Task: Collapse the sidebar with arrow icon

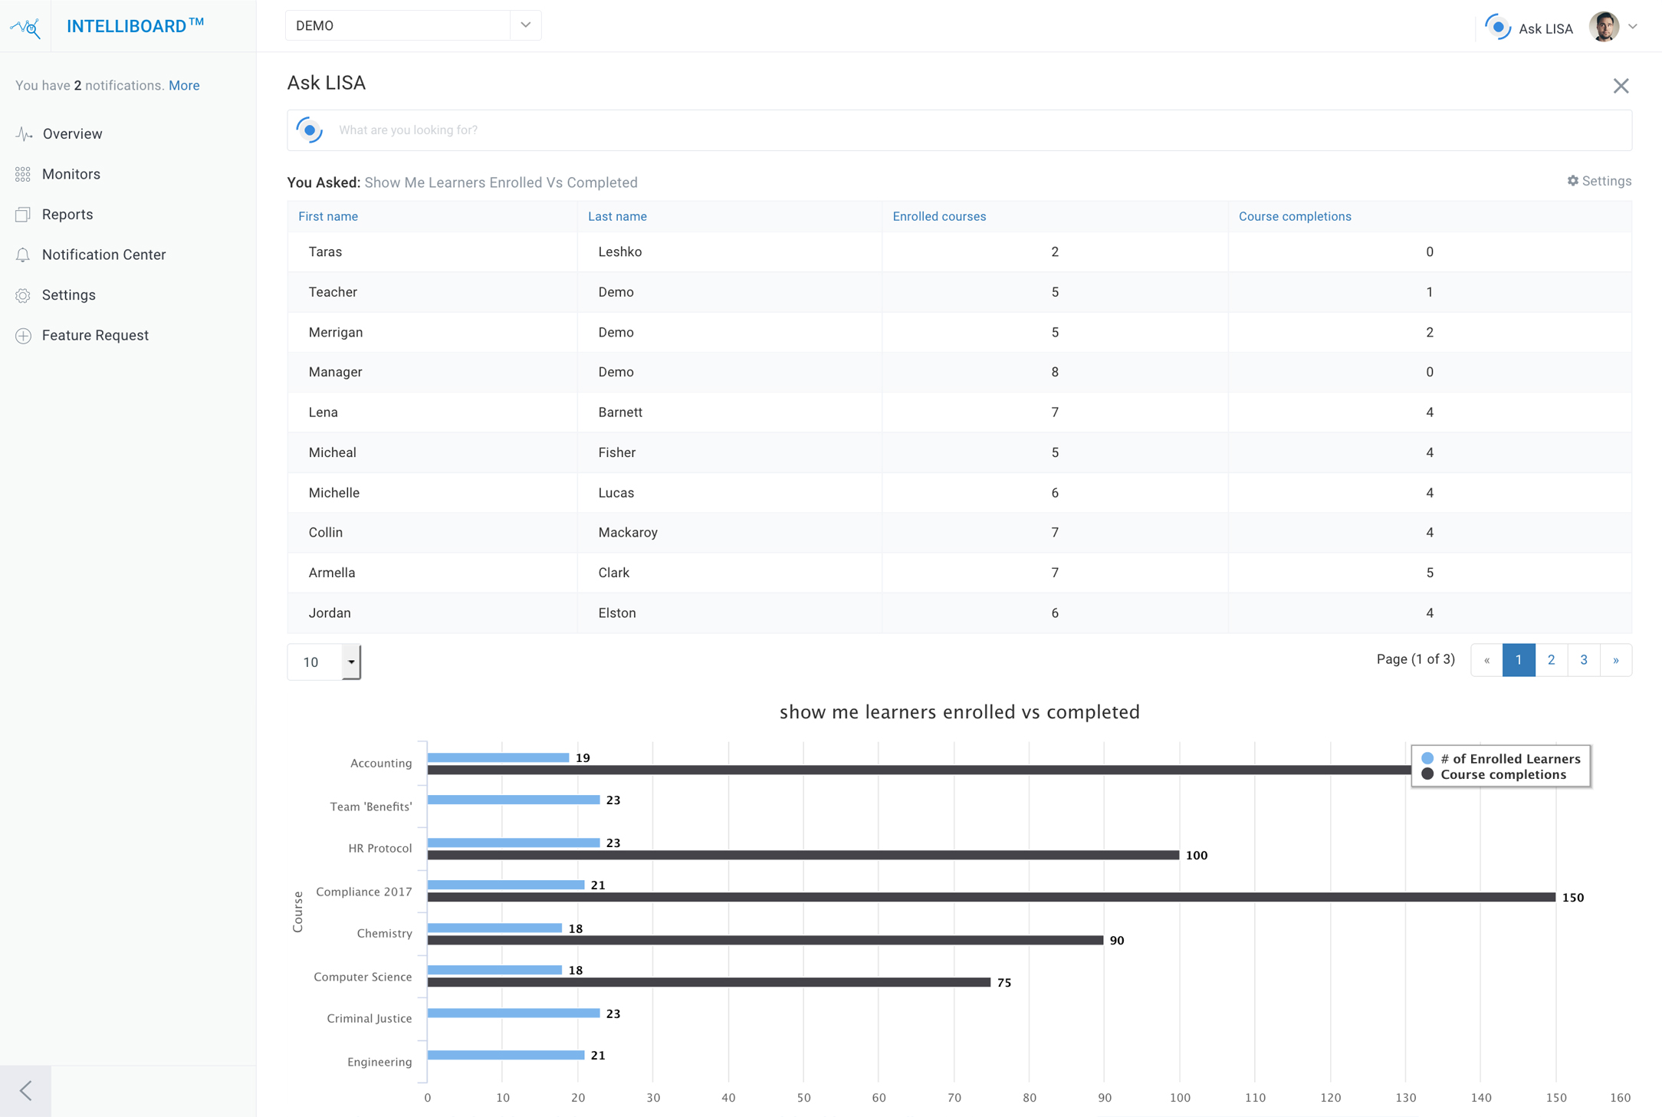Action: 25,1090
